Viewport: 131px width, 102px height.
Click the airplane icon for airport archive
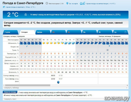click(4, 7)
